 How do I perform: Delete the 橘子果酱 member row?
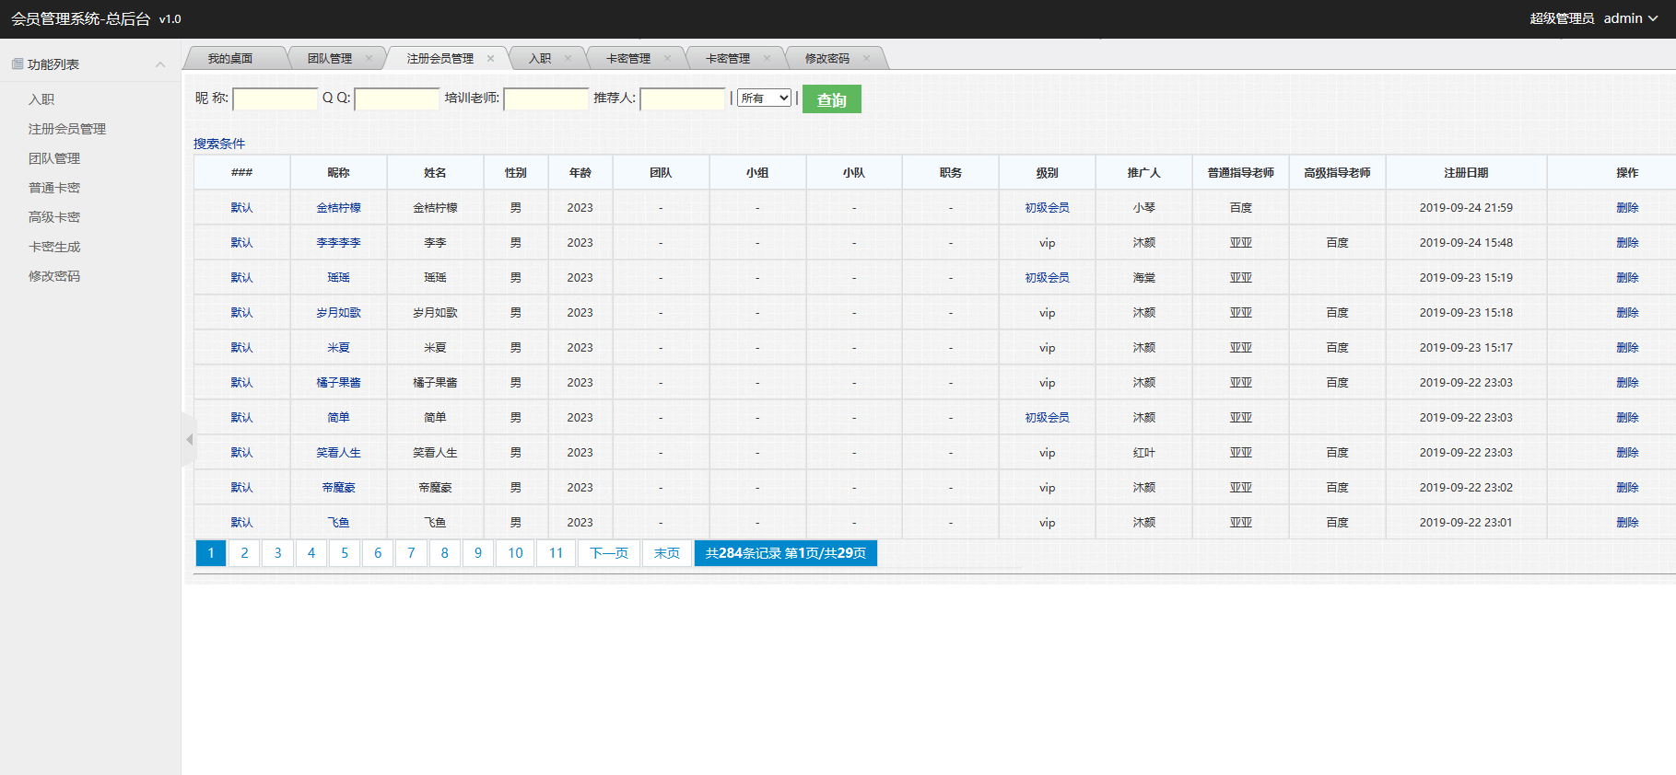pos(1627,383)
